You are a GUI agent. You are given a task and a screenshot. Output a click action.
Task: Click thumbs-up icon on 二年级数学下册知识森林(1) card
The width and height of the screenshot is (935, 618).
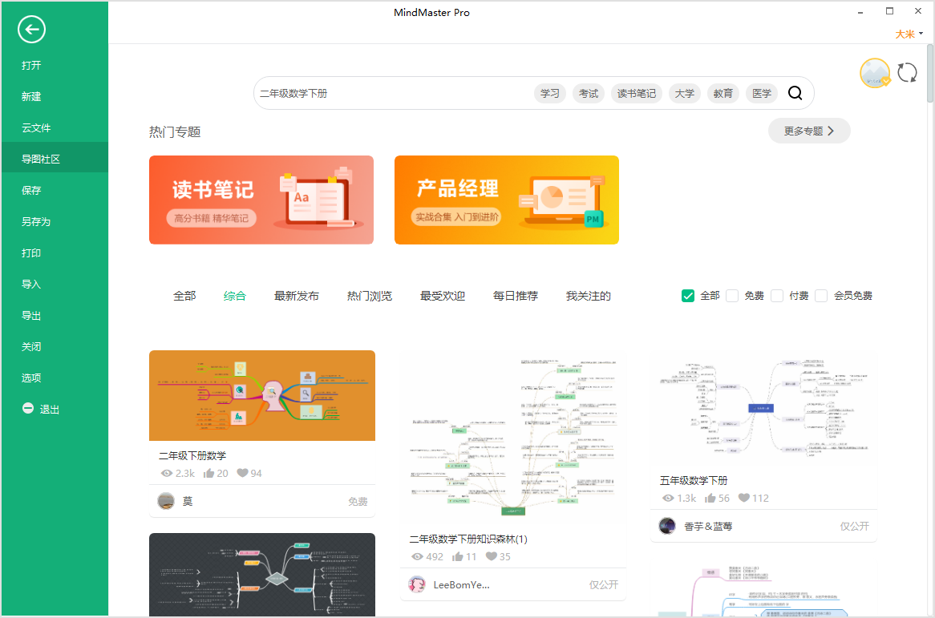click(457, 556)
